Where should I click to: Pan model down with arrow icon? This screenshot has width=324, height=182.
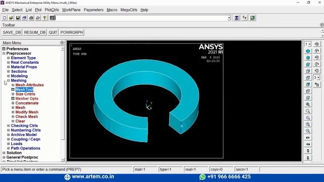308,158
